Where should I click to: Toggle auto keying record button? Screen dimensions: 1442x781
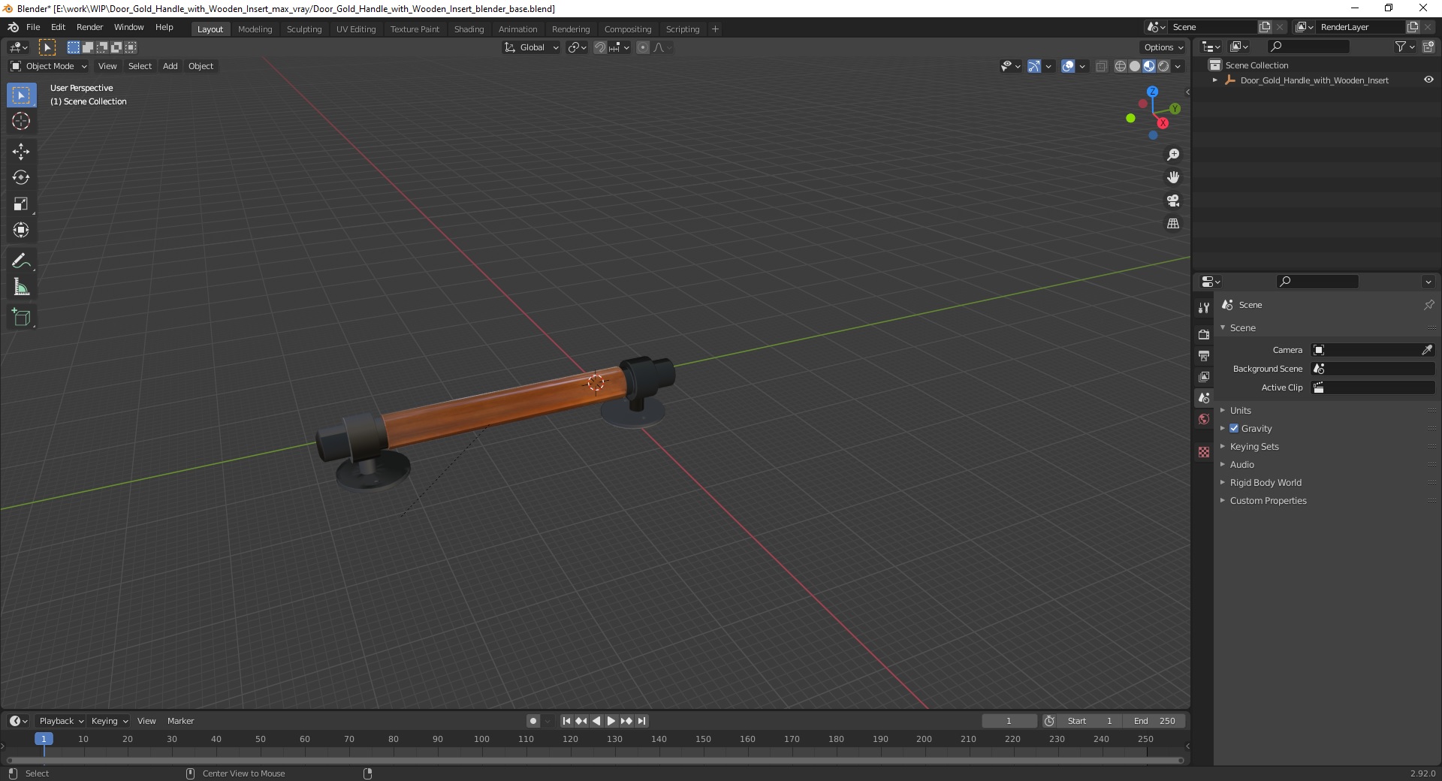533,721
